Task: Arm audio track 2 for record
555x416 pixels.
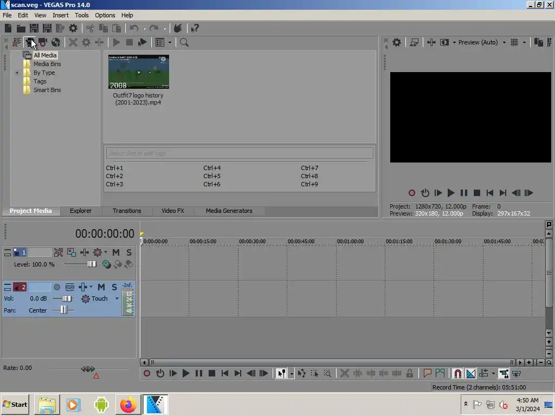Action: 56,287
